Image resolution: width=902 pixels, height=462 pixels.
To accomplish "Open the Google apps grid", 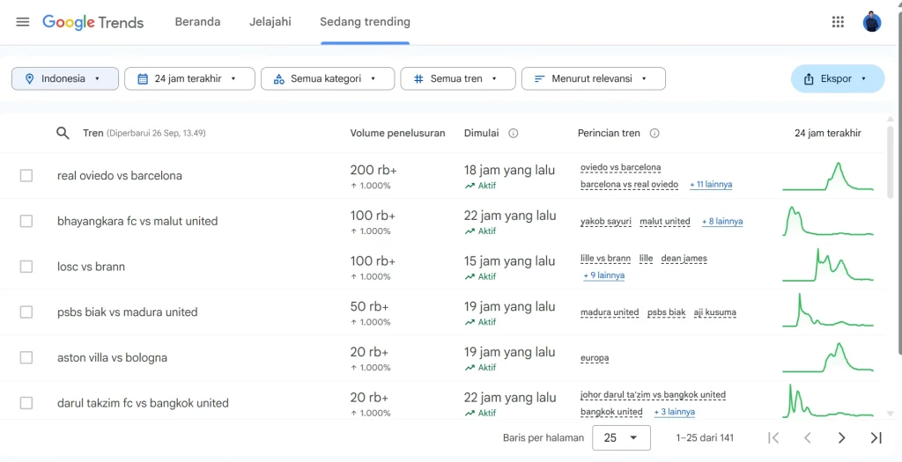I will tap(839, 22).
